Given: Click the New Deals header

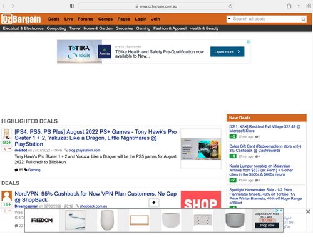Looking at the screenshot, I should [x=267, y=118].
